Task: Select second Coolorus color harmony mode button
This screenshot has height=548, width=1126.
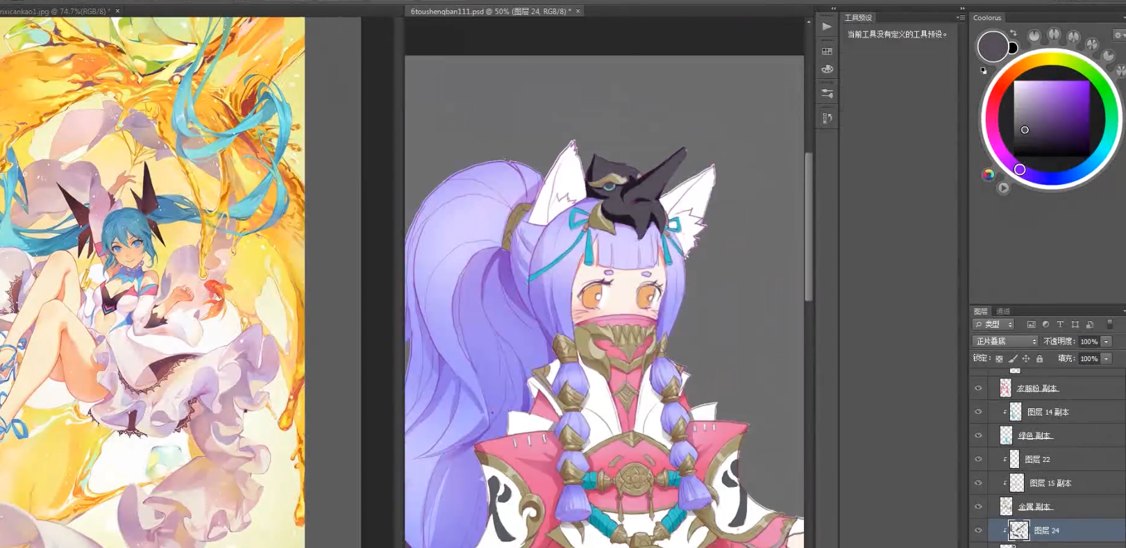Action: [x=1054, y=33]
